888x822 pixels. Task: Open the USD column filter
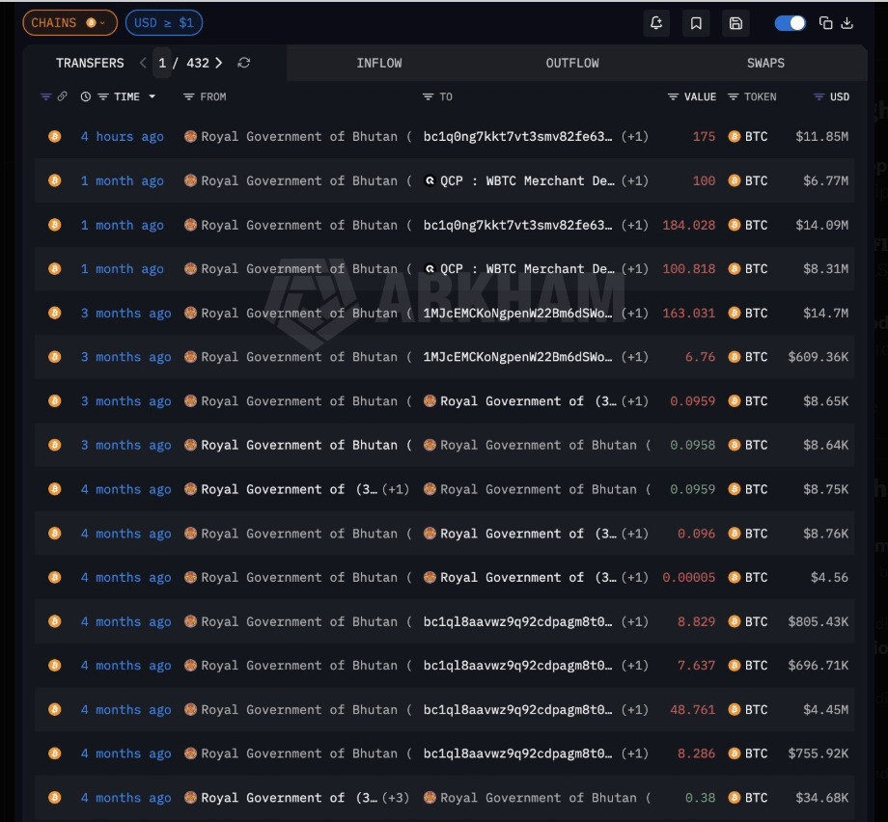pyautogui.click(x=819, y=96)
